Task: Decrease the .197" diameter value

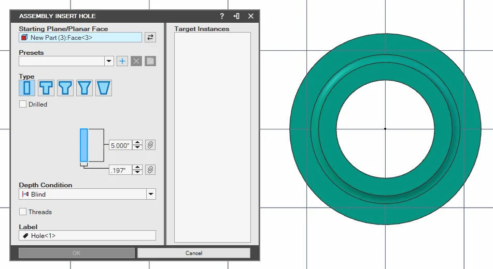Action: 137,172
